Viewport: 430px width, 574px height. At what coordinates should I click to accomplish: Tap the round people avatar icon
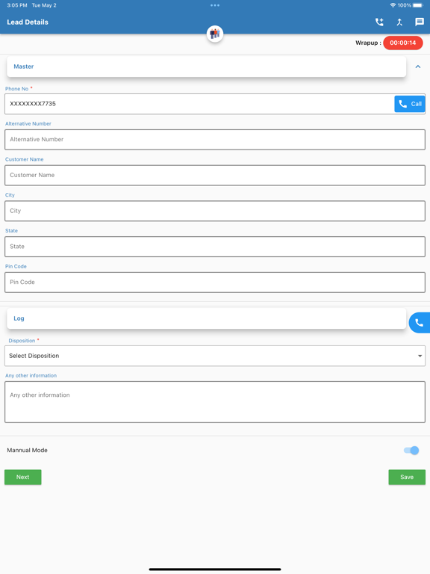pos(215,34)
